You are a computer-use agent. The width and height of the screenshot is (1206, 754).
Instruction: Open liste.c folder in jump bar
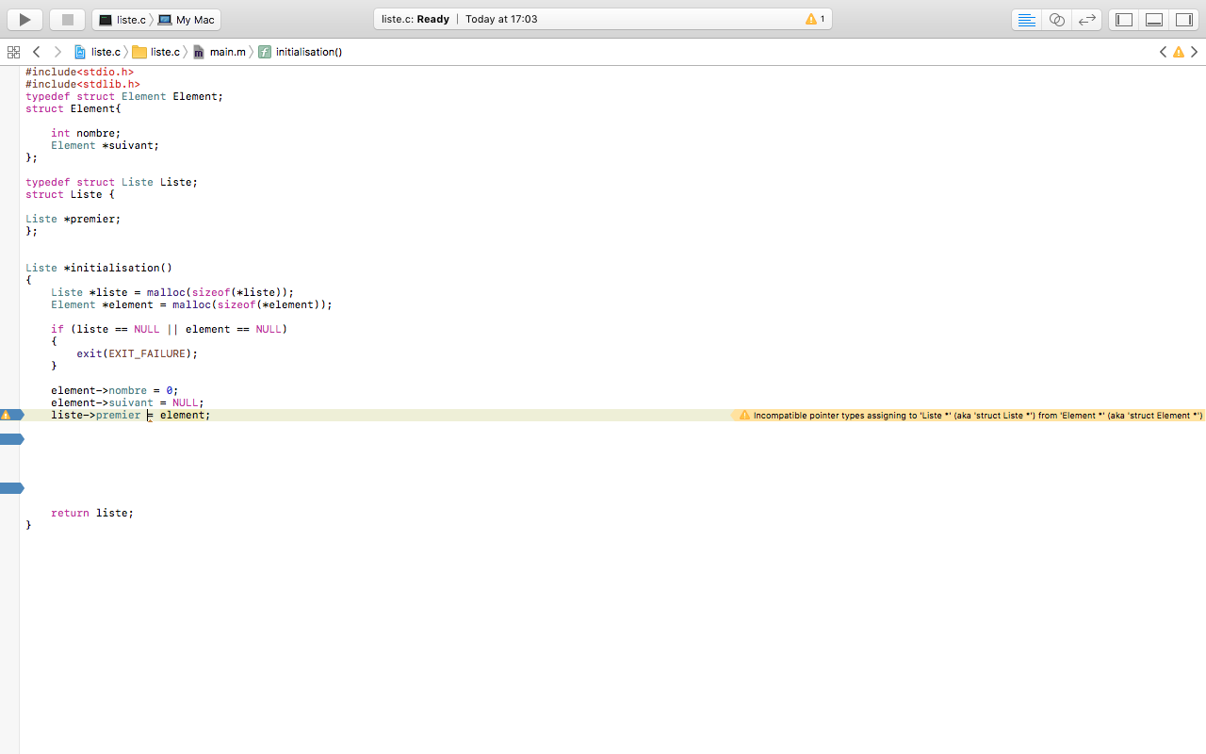[x=156, y=52]
